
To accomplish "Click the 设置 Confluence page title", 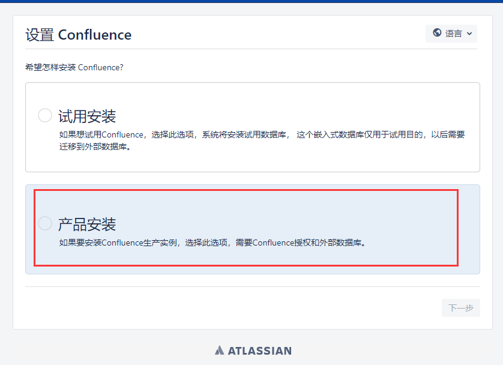I will tap(78, 35).
